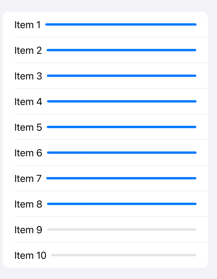
Task: Select the bar beside Item 6
Action: pos(122,153)
